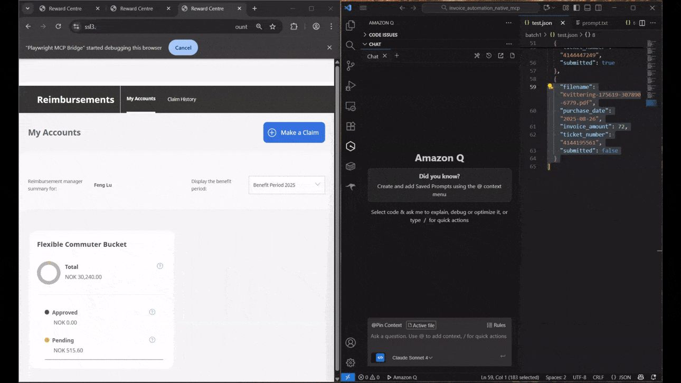Open the Explorer view in activity bar
The width and height of the screenshot is (681, 383).
pos(351,25)
